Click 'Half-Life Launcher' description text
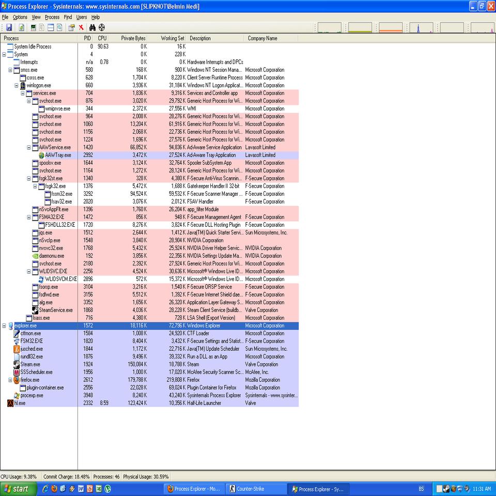Image resolution: width=496 pixels, height=496 pixels. 204,404
